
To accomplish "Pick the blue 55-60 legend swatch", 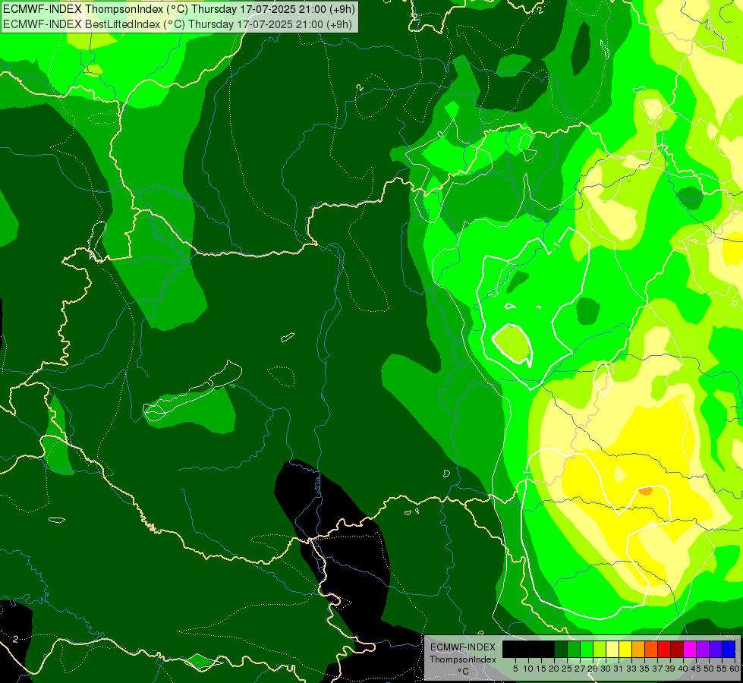I will (x=729, y=649).
